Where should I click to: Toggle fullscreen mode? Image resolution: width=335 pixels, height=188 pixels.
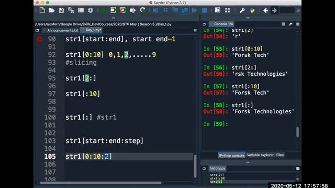pyautogui.click(x=227, y=10)
